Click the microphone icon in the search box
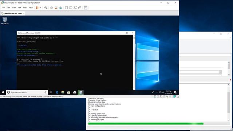The height and width of the screenshot is (131, 233). (x=45, y=92)
